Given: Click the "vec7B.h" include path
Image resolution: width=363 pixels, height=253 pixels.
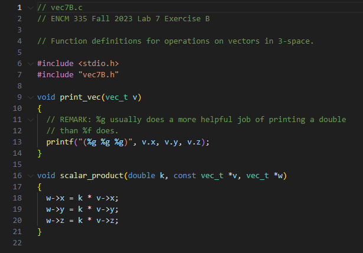Looking at the screenshot, I should click(x=99, y=75).
